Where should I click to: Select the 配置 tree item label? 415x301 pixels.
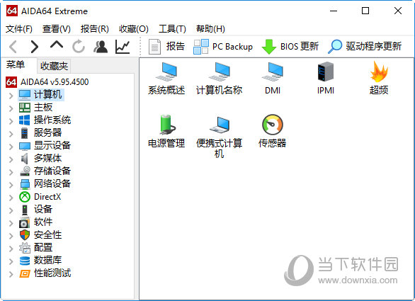click(x=43, y=248)
